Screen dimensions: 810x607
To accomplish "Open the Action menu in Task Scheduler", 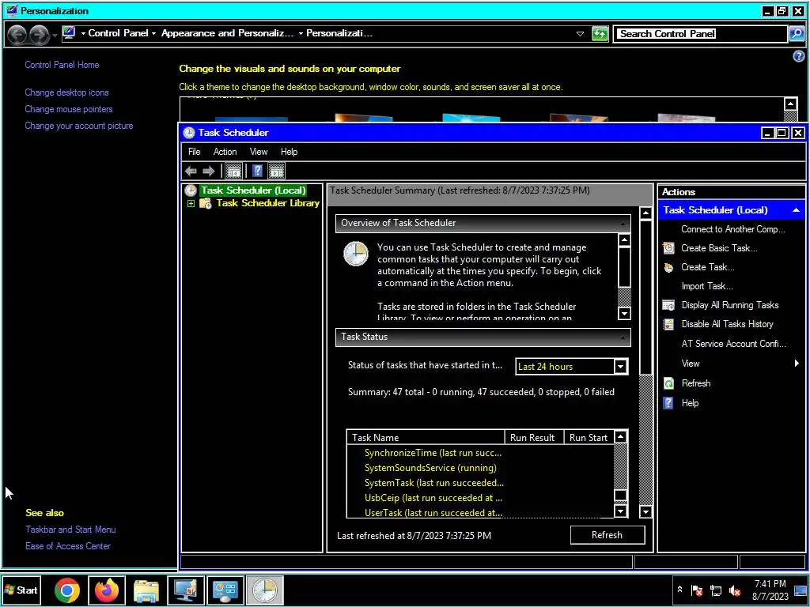I will [x=225, y=152].
